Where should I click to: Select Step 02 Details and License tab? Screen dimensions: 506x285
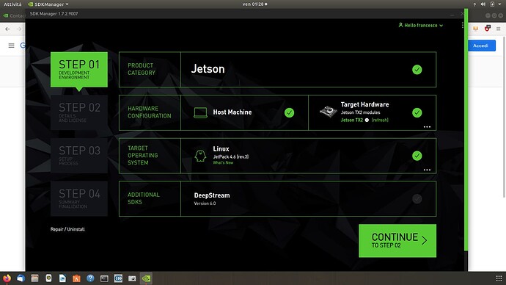pos(79,112)
